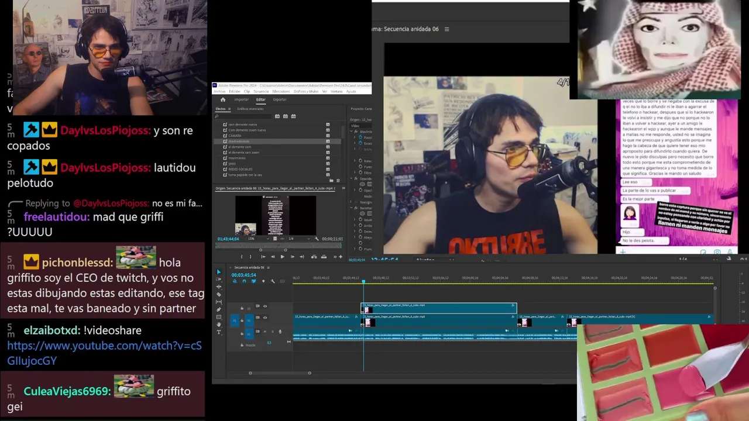Step back one frame in the Source monitor

click(x=273, y=257)
